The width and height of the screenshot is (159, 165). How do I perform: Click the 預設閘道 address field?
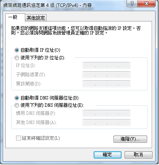pos(106,84)
